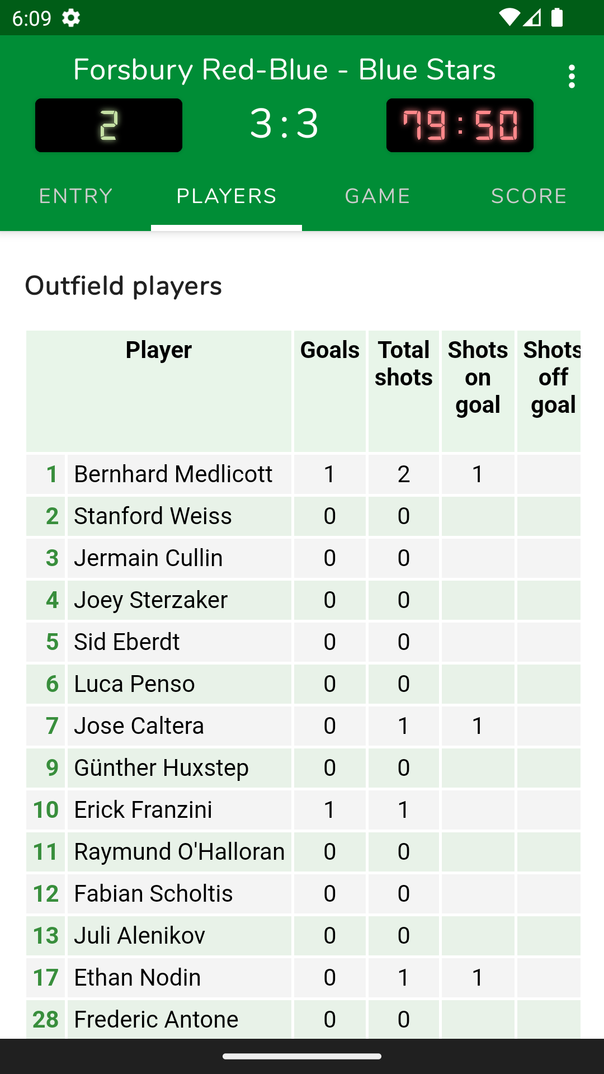Tap the Goals column header
The width and height of the screenshot is (604, 1074).
tap(330, 350)
